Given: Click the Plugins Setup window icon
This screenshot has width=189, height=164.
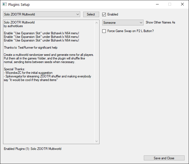Looking at the screenshot, I should (x=5, y=4).
